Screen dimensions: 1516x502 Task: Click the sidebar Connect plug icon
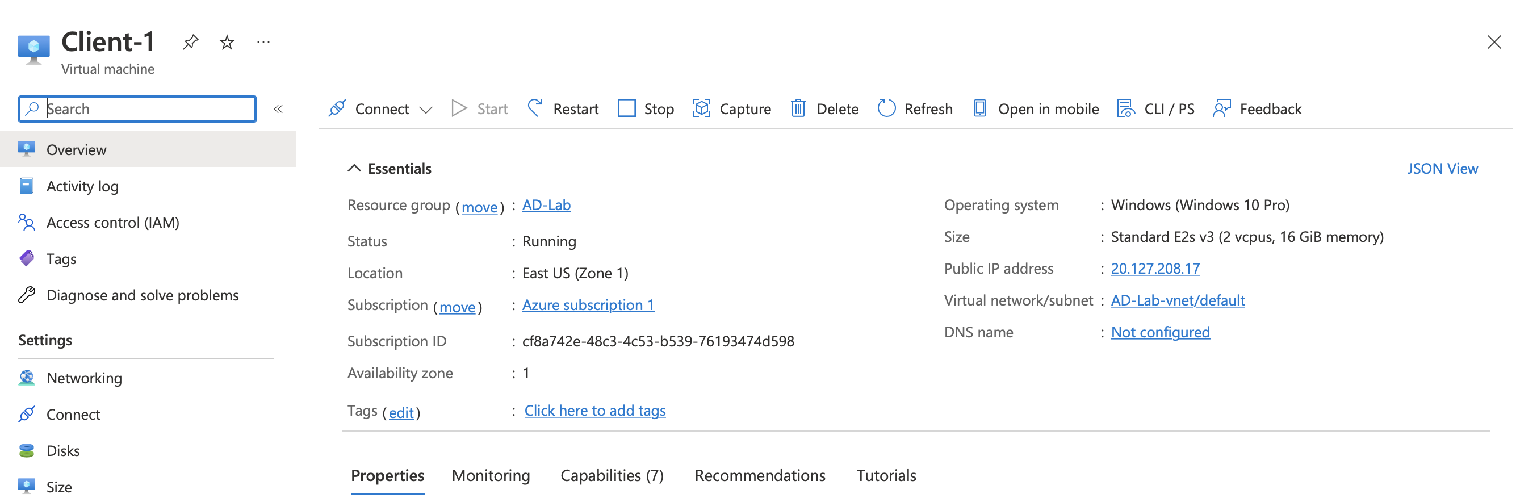coord(27,415)
